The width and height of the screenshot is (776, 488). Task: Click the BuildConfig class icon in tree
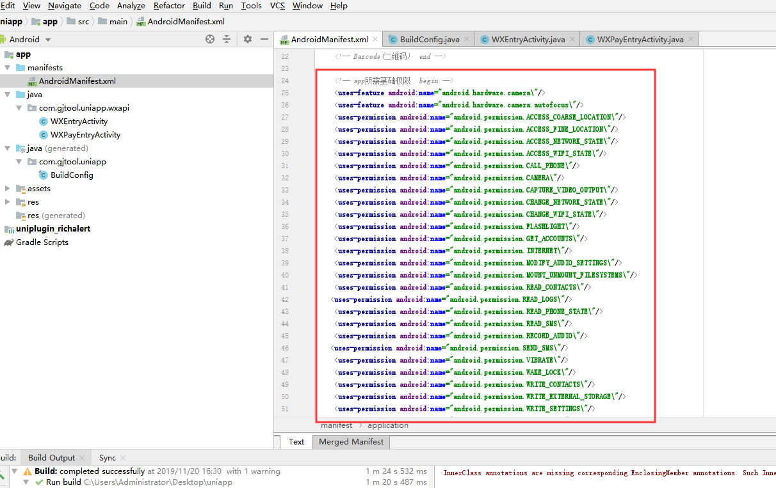pyautogui.click(x=43, y=175)
